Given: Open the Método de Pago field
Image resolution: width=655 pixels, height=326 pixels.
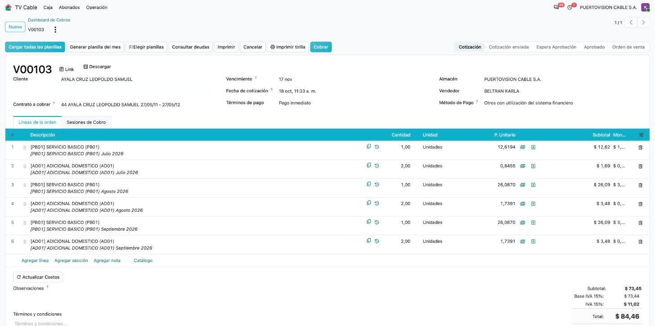Looking at the screenshot, I should (529, 103).
